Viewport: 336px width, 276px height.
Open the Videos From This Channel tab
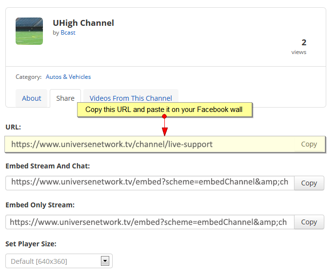(131, 98)
